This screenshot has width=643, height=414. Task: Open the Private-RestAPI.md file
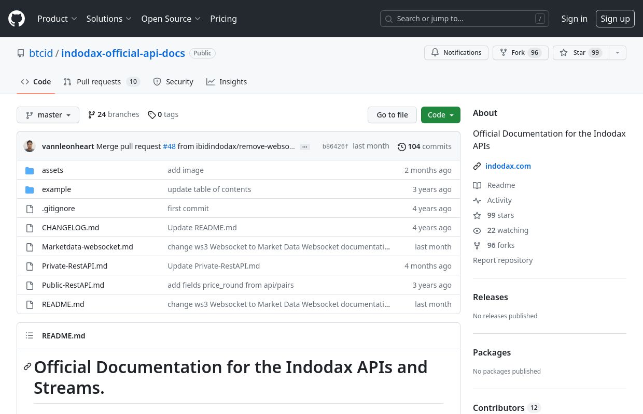click(75, 266)
